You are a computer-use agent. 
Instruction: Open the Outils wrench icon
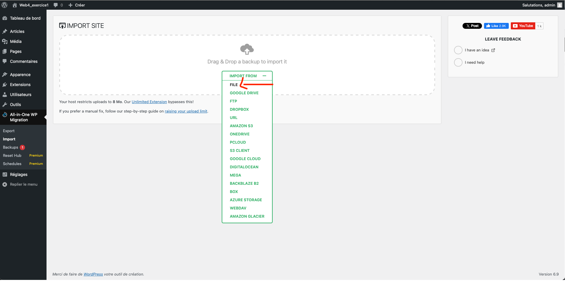coord(5,105)
